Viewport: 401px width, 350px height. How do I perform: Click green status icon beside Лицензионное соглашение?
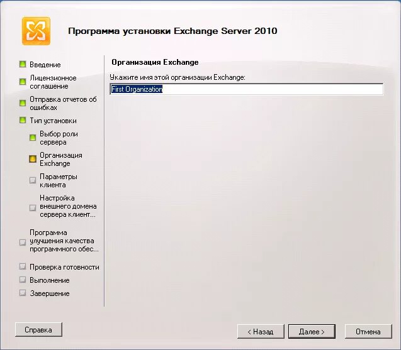click(x=23, y=82)
